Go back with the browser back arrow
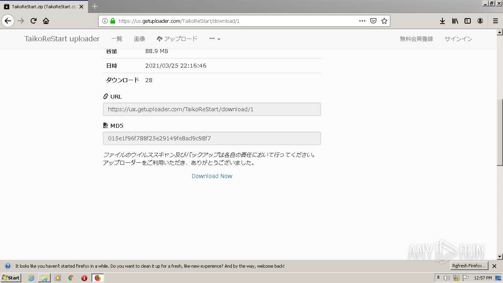Screen dimensions: 503x283 pos(8,21)
